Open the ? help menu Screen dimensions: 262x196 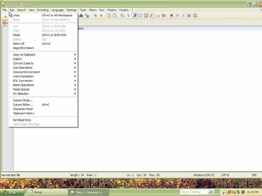[x=133, y=10]
